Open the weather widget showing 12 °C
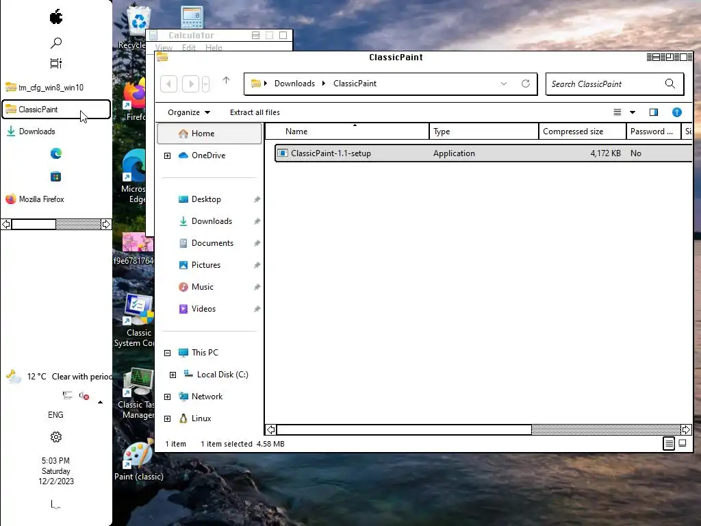Viewport: 701px width, 526px height. (58, 377)
